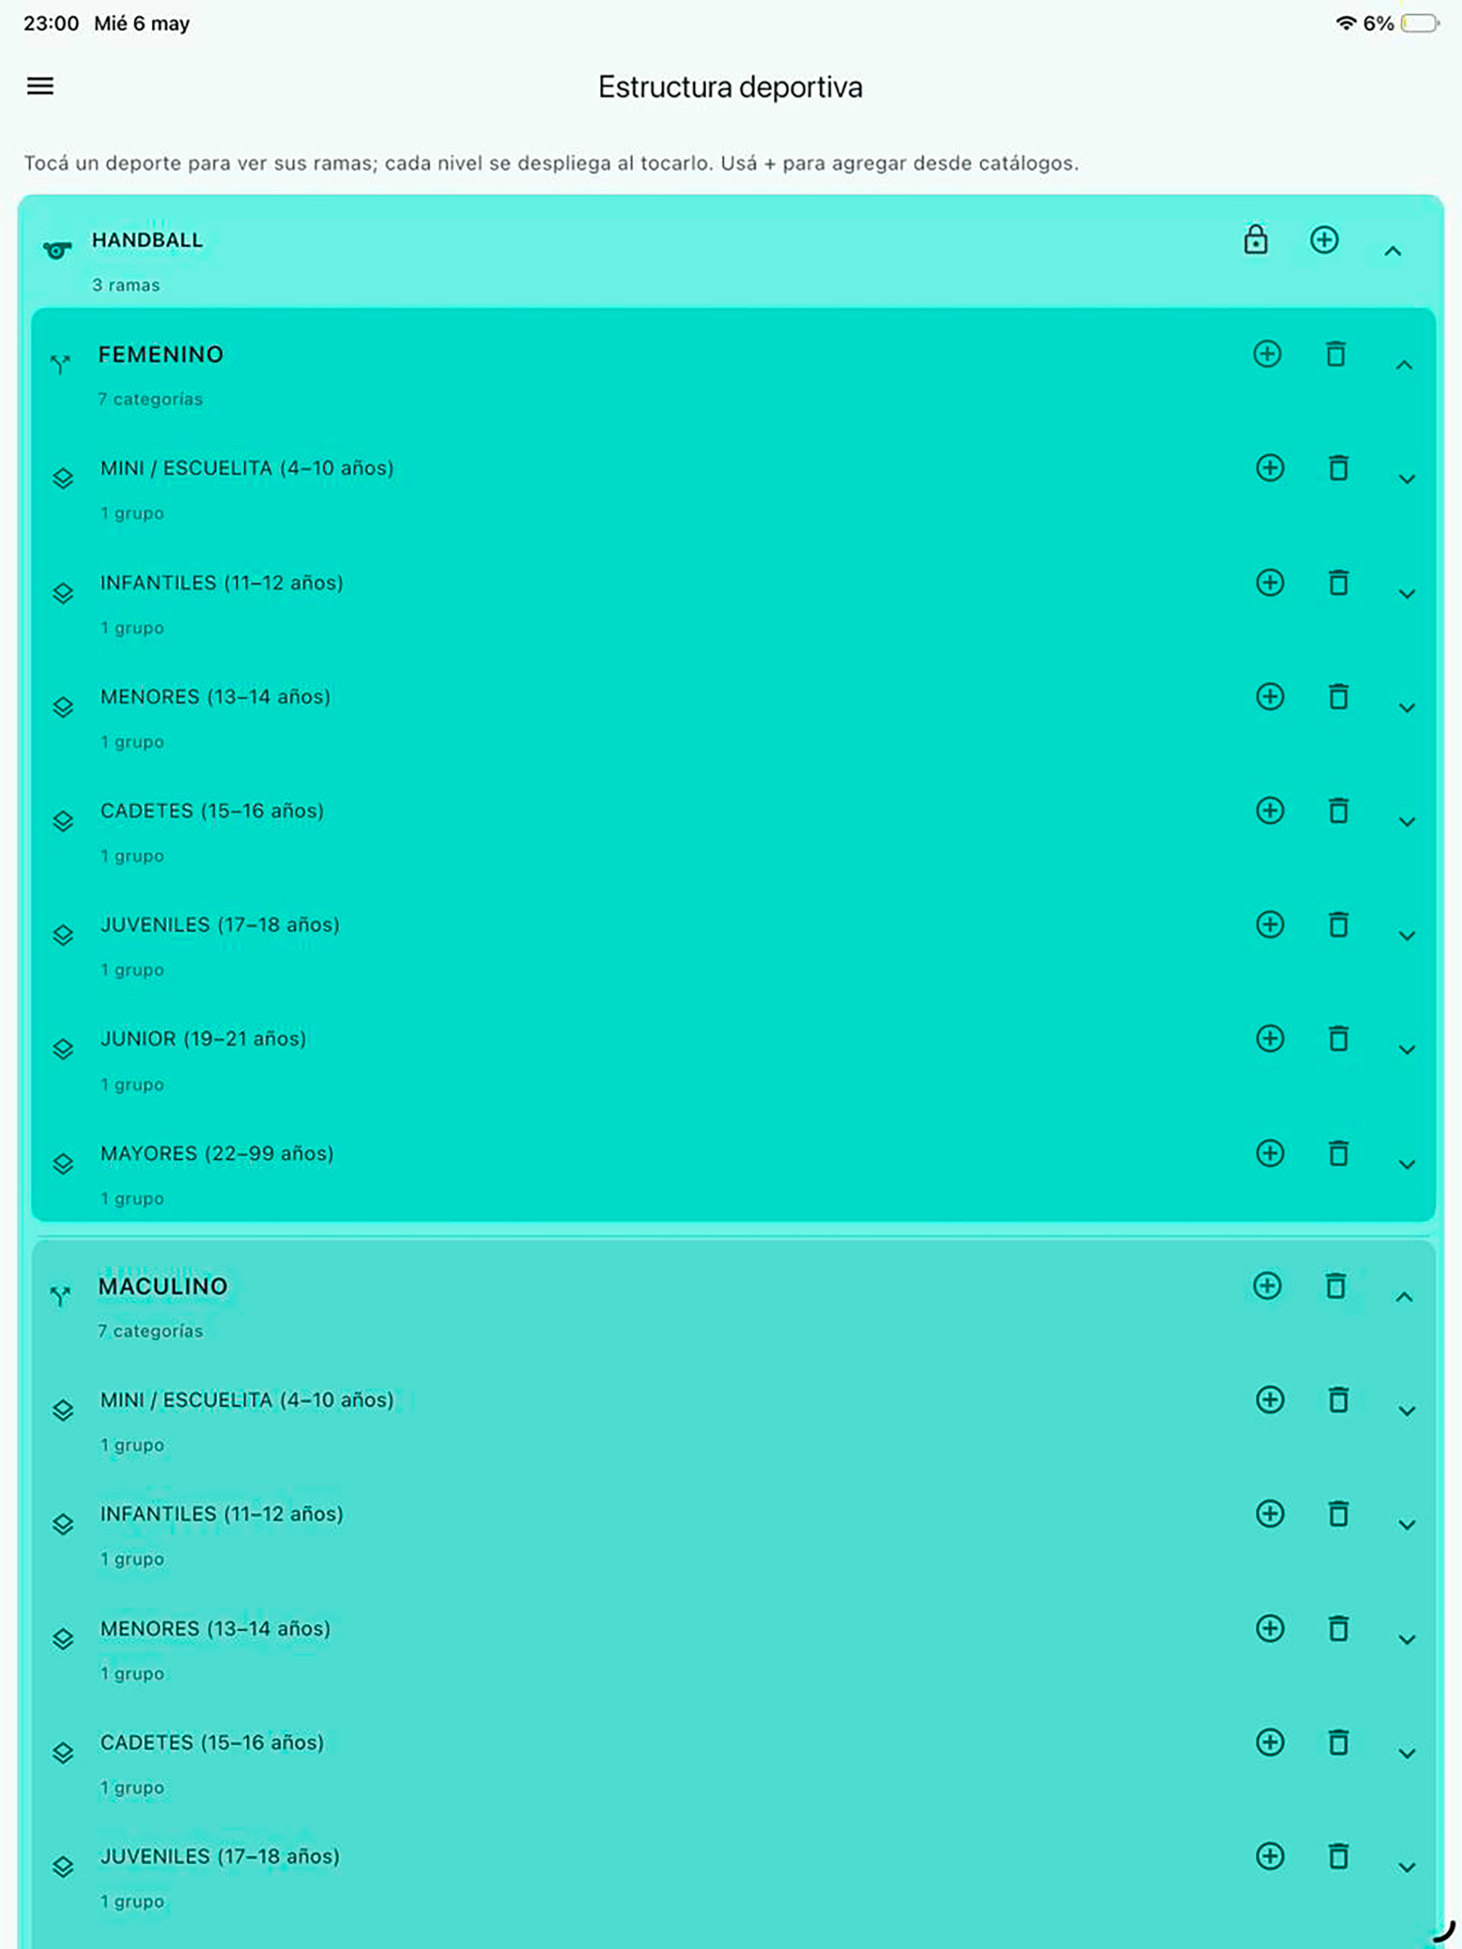This screenshot has height=1949, width=1462.
Task: Delete FEMENINO JUNIOR category
Action: 1339,1039
